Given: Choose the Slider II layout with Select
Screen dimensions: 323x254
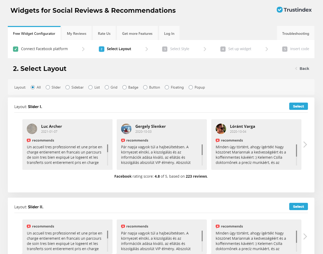Looking at the screenshot, I should pos(299,206).
